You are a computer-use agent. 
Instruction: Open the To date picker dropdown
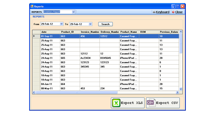click(x=90, y=24)
